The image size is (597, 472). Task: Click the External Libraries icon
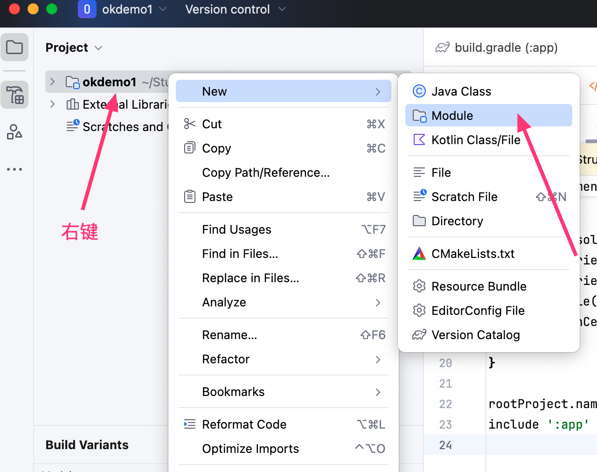pos(72,104)
